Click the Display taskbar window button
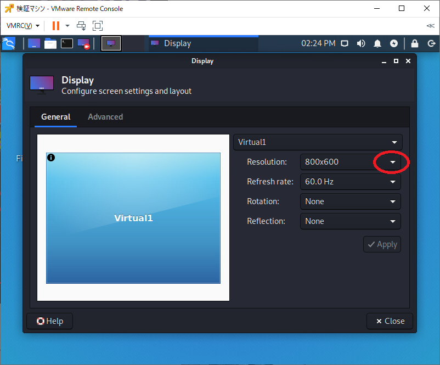This screenshot has height=365, width=440. 203,43
